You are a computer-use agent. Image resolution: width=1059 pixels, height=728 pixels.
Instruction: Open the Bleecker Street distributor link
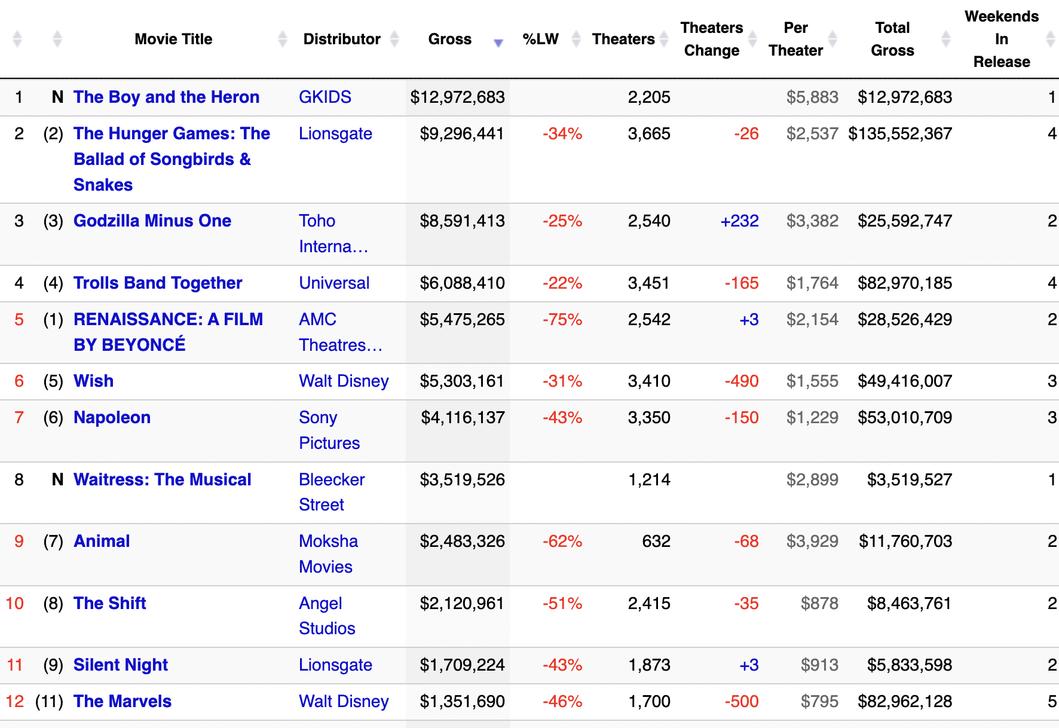click(332, 492)
